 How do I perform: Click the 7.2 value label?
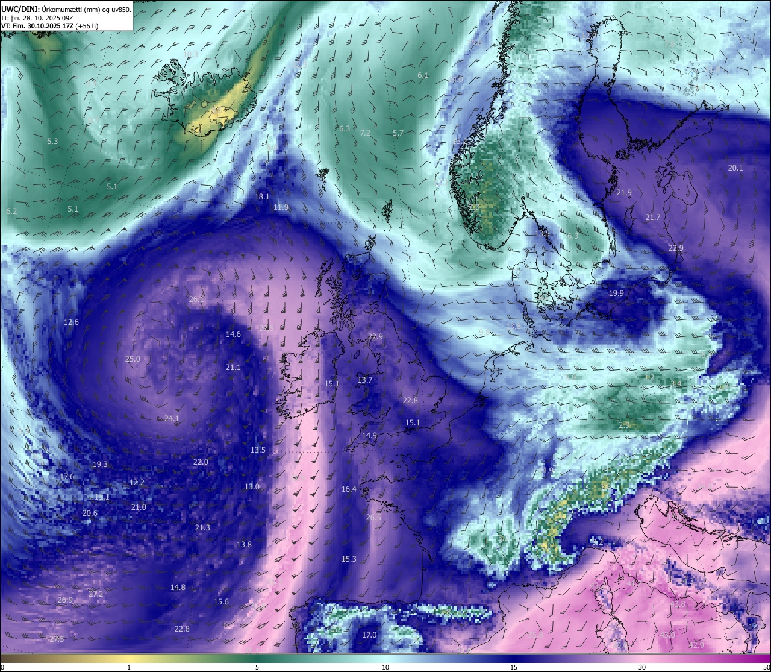point(365,133)
